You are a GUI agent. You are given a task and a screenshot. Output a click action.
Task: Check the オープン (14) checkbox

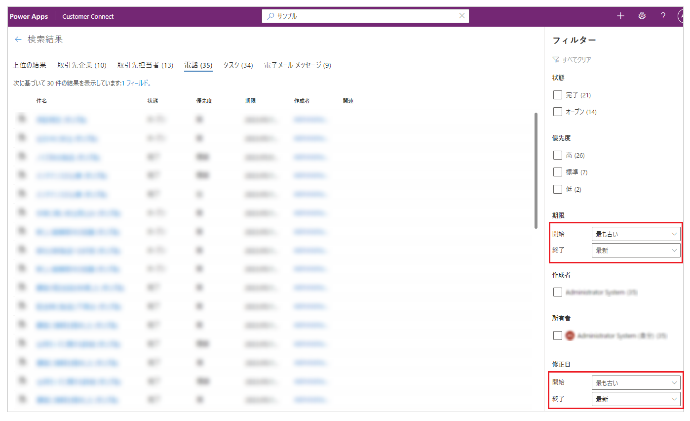click(558, 112)
